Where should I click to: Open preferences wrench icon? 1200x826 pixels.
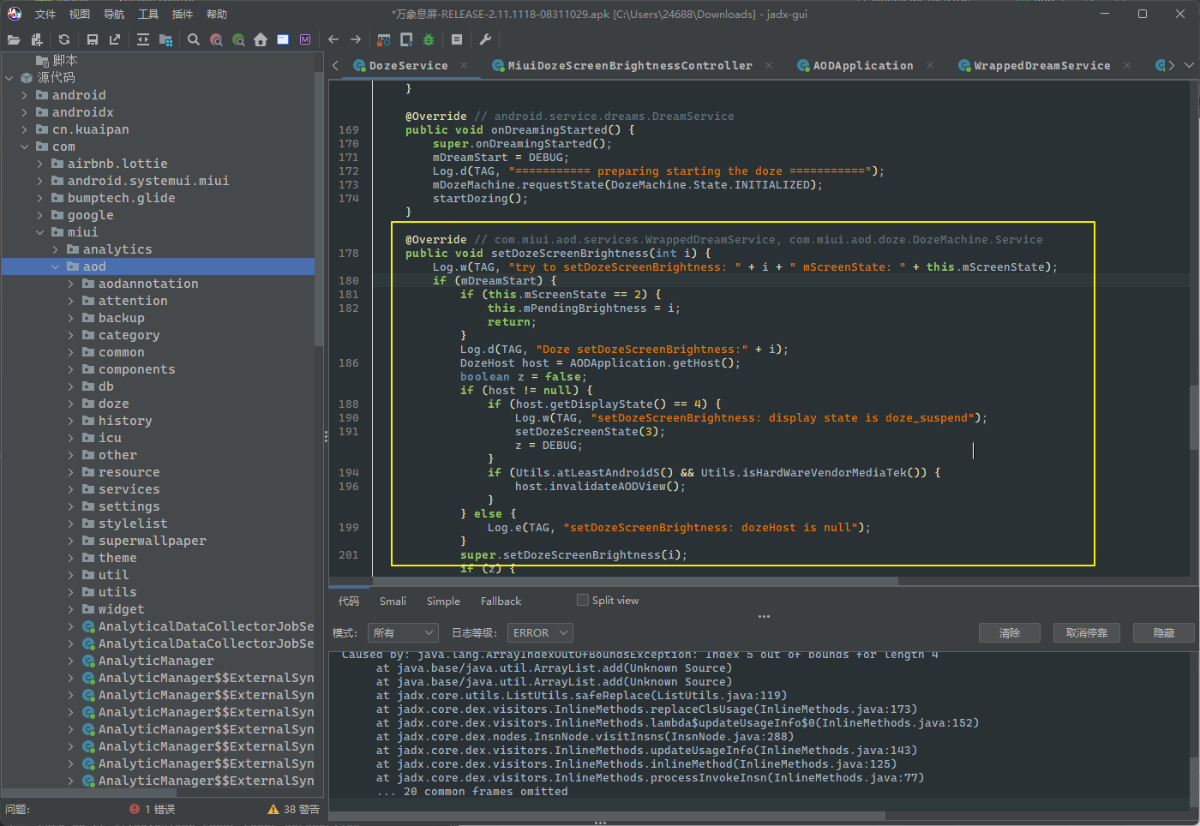485,39
